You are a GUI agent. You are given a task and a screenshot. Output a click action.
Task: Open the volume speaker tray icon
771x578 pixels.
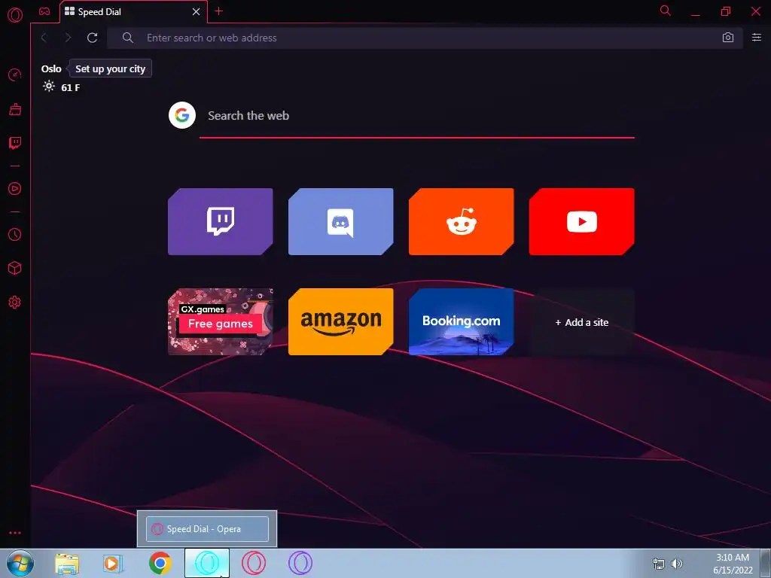click(x=677, y=564)
